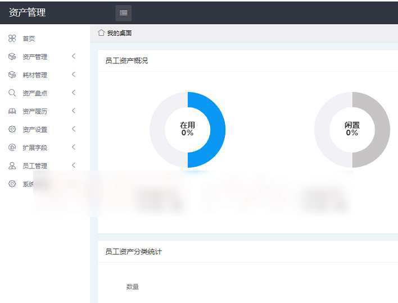
Task: Expand the 资产履历 menu chevron
Action: coord(74,111)
